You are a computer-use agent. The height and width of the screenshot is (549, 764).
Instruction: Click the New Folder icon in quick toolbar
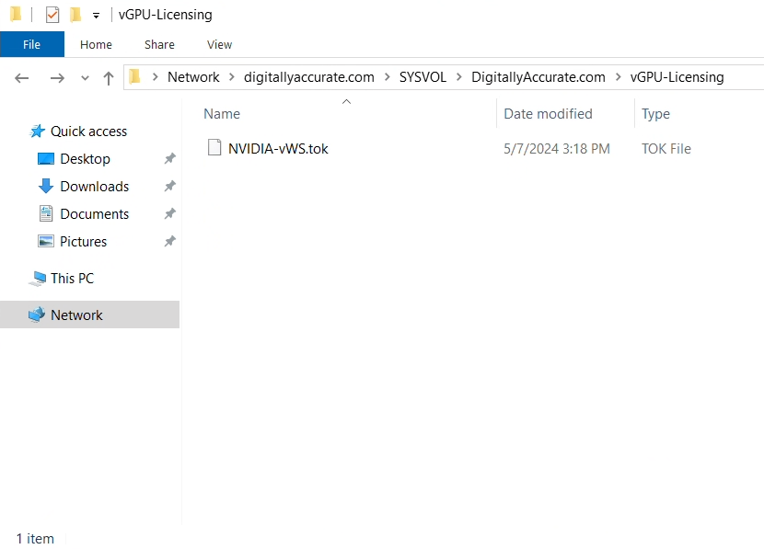click(x=75, y=15)
